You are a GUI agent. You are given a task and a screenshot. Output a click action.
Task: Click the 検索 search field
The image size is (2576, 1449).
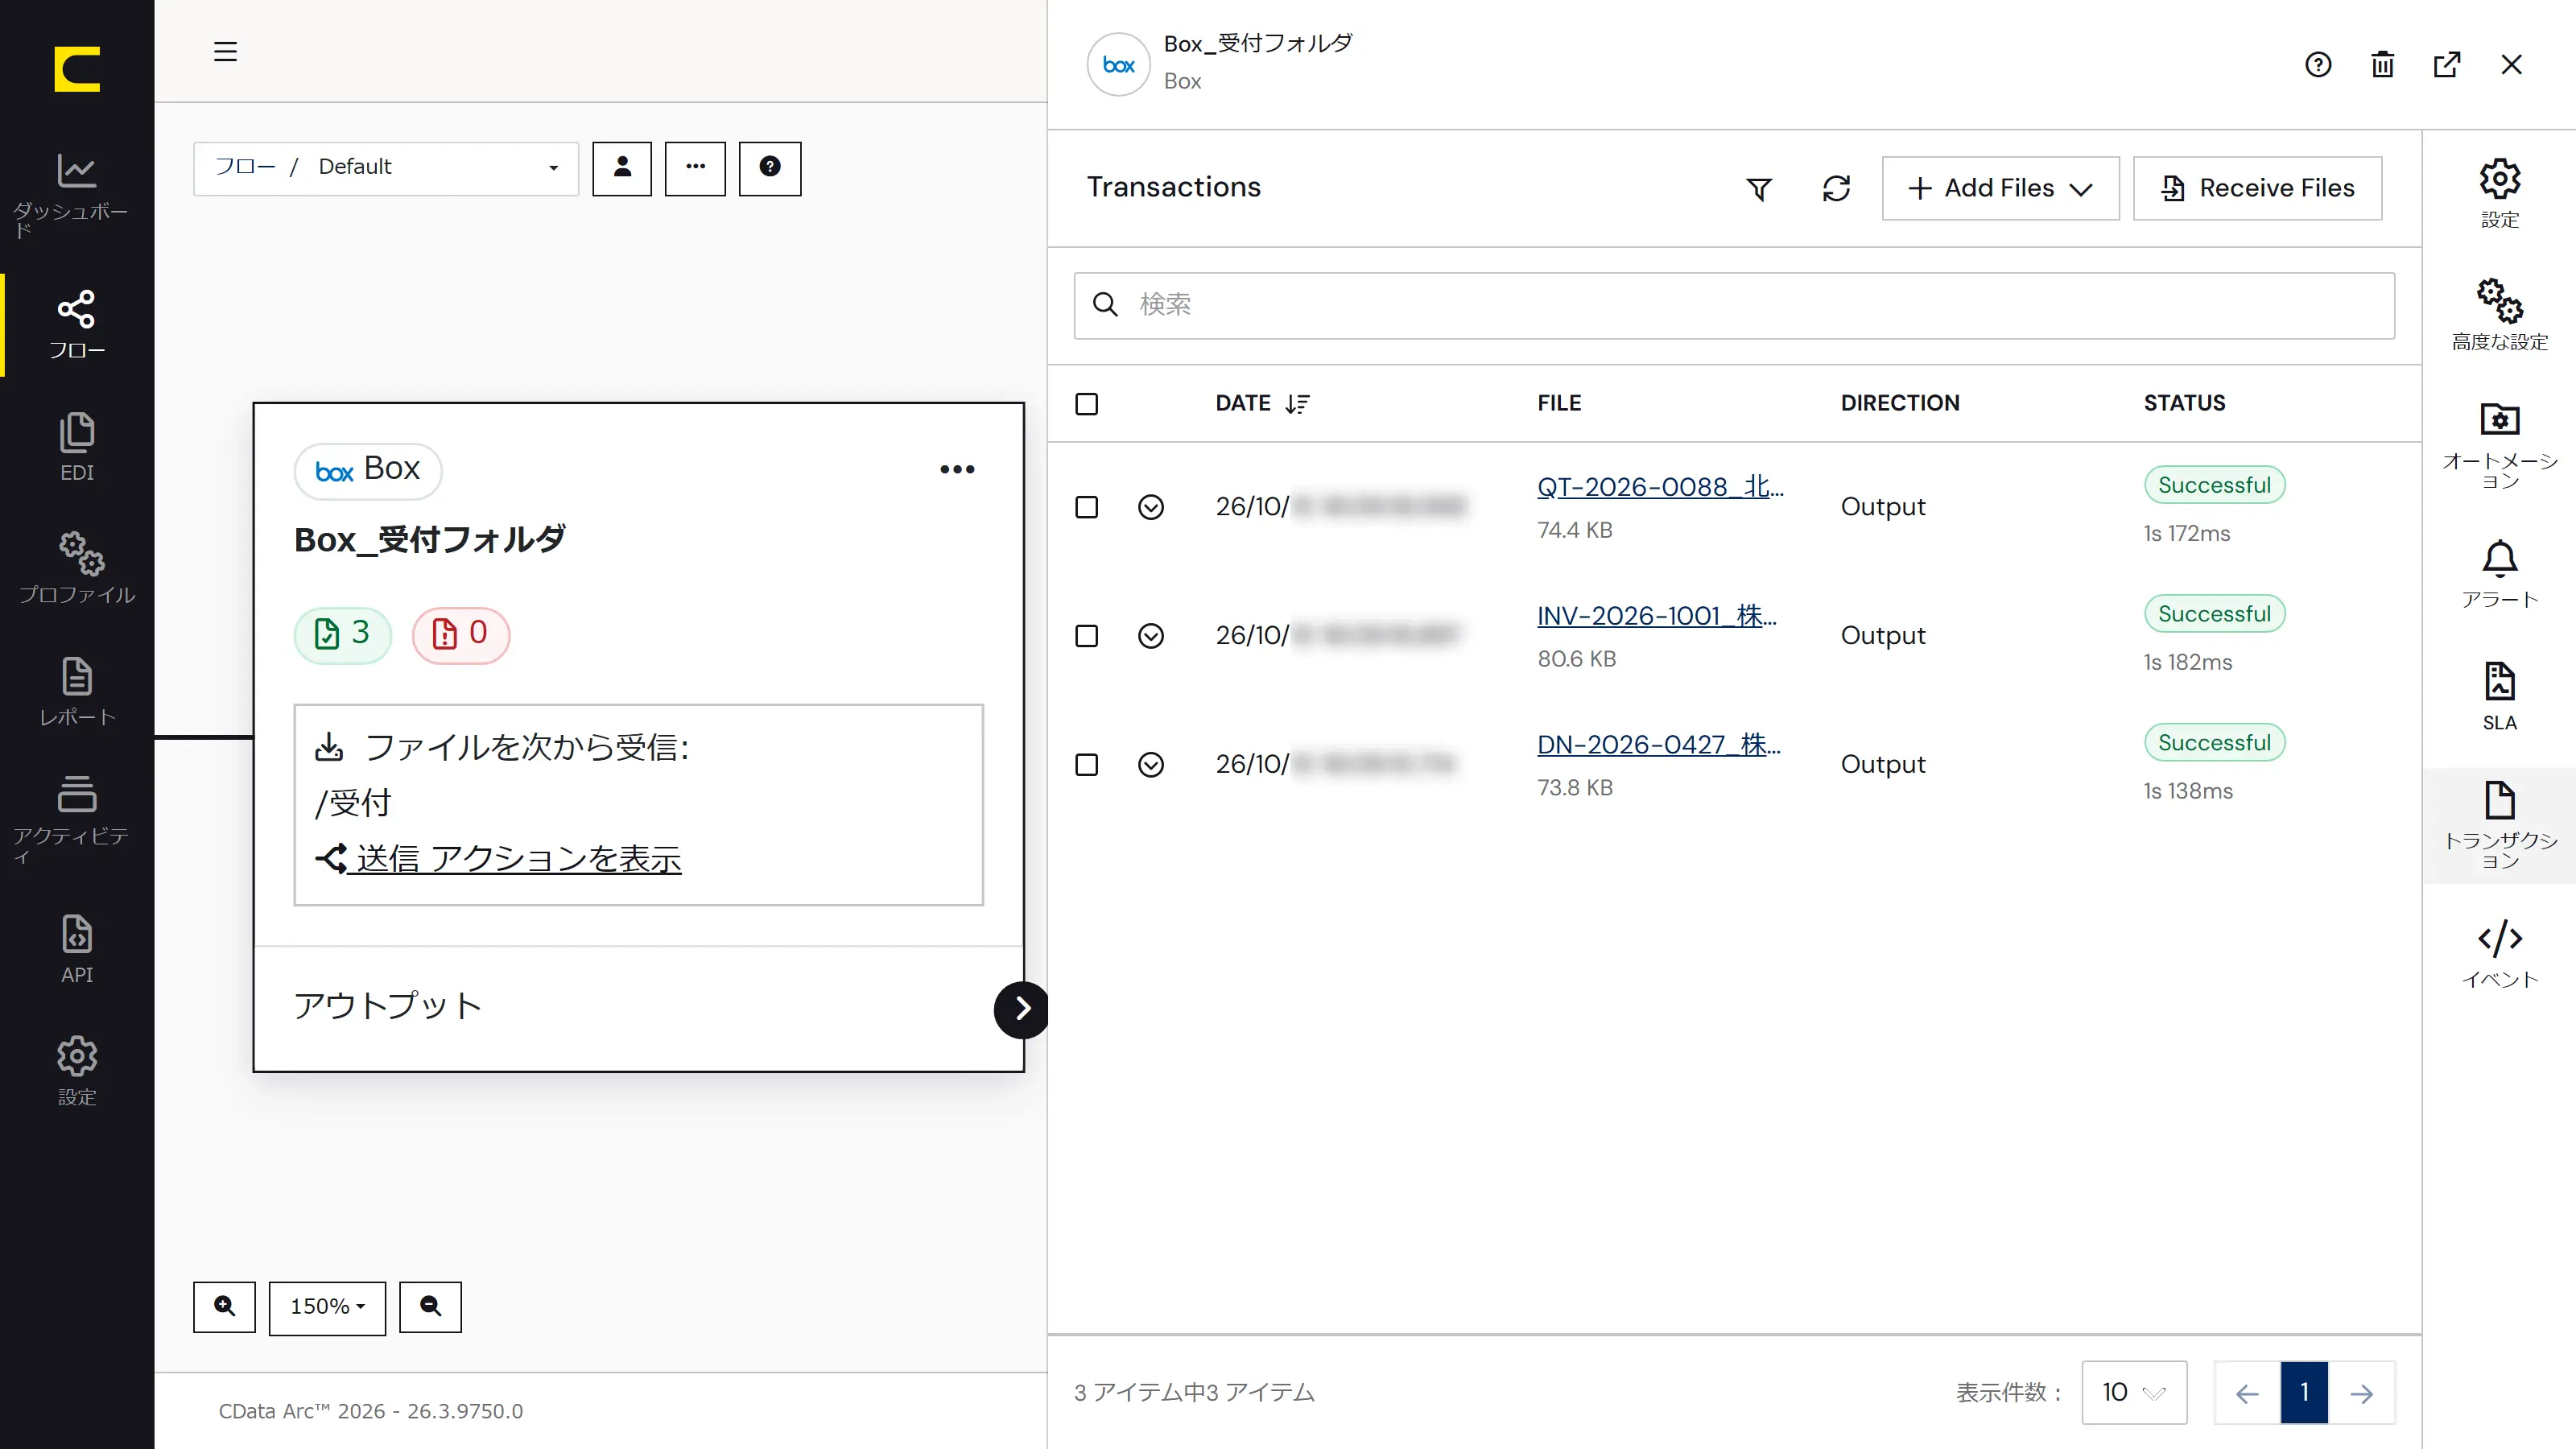pyautogui.click(x=1734, y=305)
